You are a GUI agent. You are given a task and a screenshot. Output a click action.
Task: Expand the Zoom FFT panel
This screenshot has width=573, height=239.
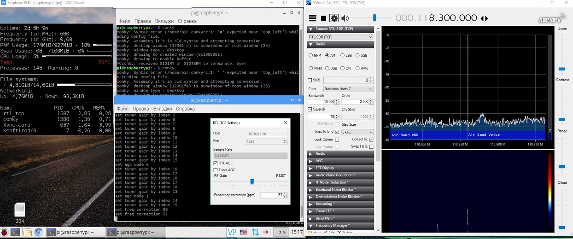[x=340, y=211]
